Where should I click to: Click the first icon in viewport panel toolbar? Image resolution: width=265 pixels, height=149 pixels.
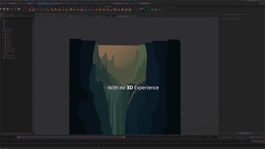click(37, 16)
